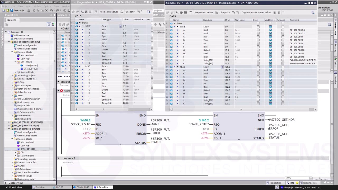This screenshot has height=190, width=338.
Task: Toggle the Setpoint checkbox for WRITE row H Real
Action: coord(283,54)
